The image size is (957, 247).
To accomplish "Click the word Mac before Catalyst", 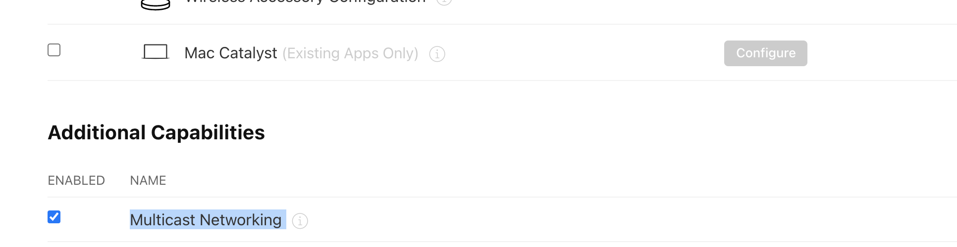I will point(200,53).
